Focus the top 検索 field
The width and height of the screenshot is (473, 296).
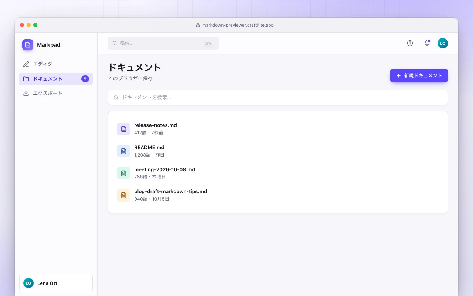pyautogui.click(x=163, y=43)
